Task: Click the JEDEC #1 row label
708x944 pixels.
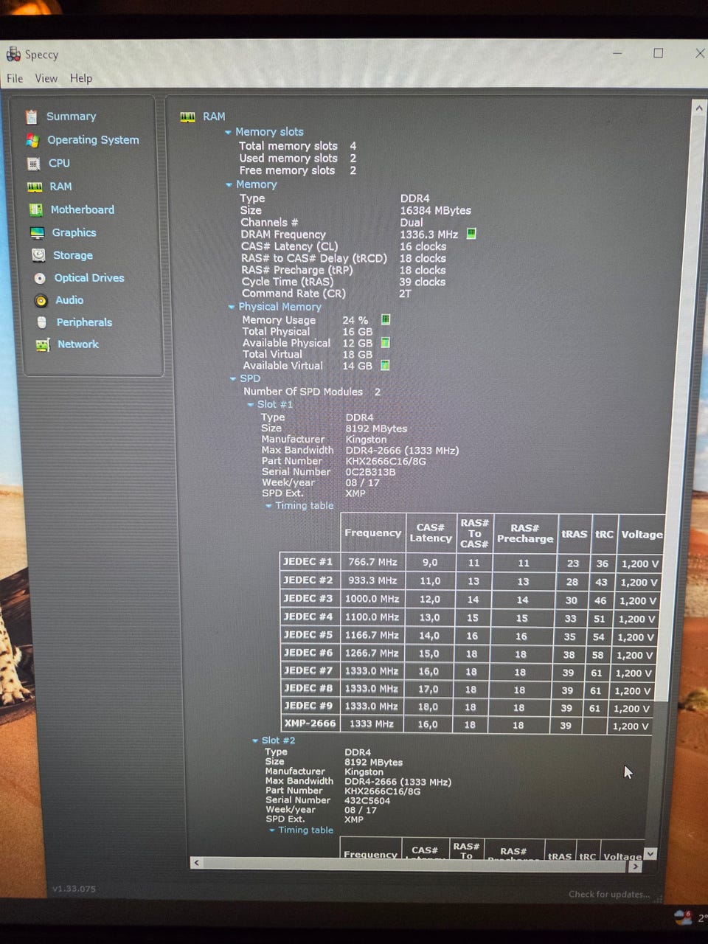Action: point(308,562)
